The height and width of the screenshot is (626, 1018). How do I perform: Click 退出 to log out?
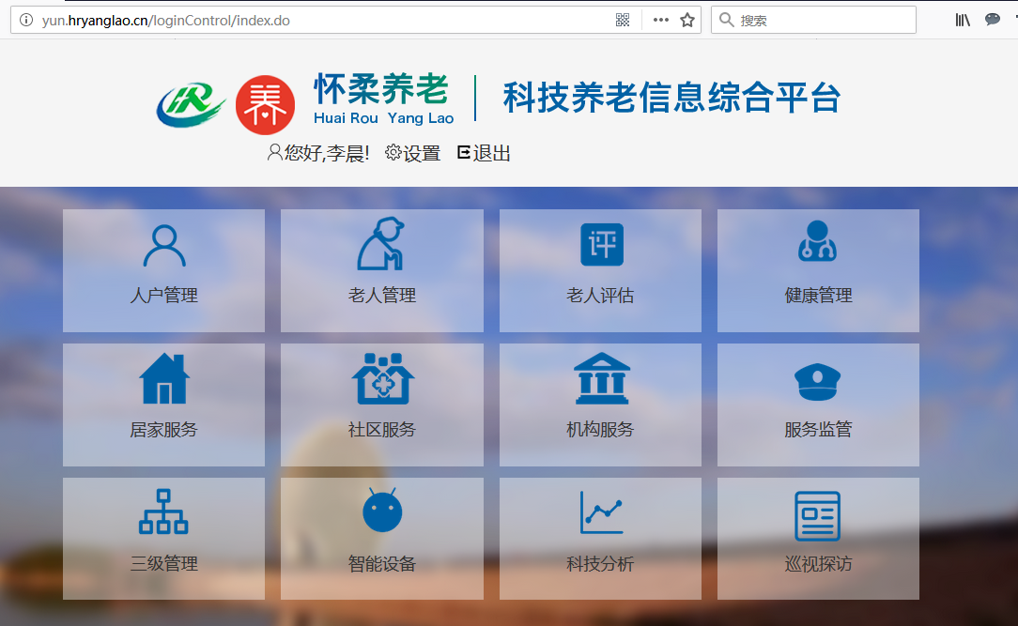484,153
